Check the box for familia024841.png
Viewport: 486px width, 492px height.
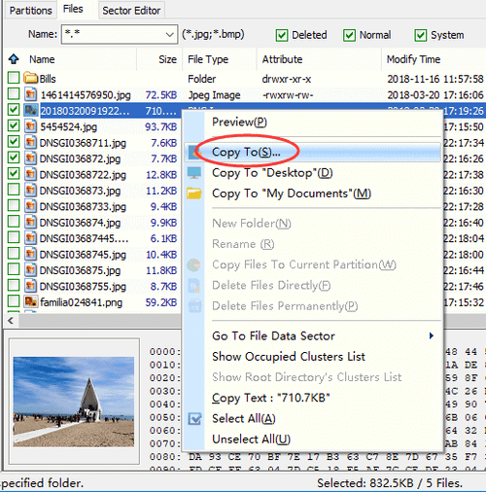[x=14, y=301]
